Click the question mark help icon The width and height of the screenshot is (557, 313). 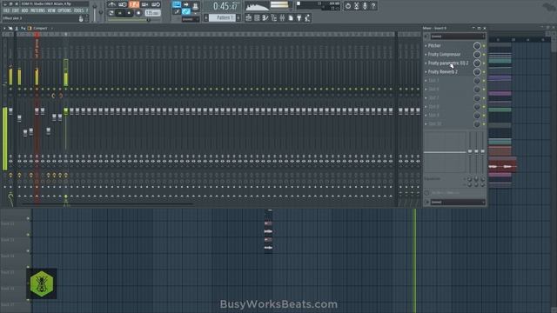coord(373,6)
